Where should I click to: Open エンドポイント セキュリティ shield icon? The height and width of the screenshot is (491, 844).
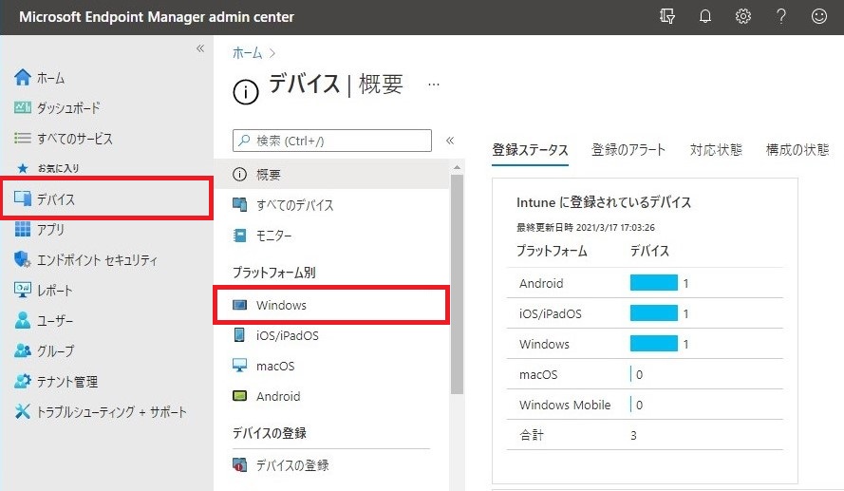tap(24, 260)
